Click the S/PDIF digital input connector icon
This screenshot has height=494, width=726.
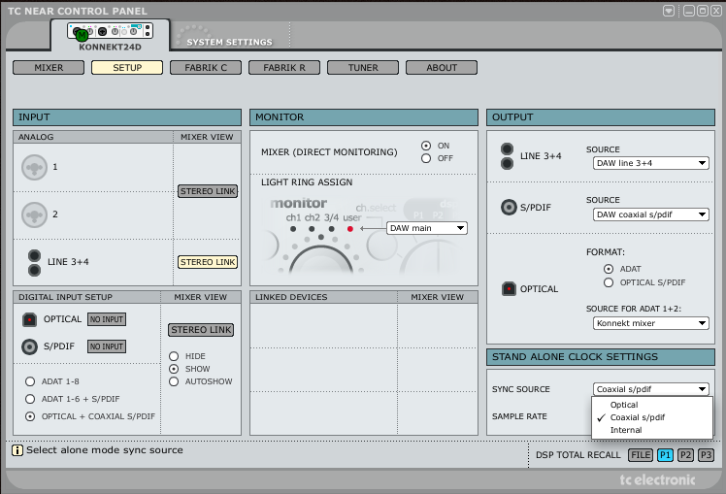[x=29, y=346]
